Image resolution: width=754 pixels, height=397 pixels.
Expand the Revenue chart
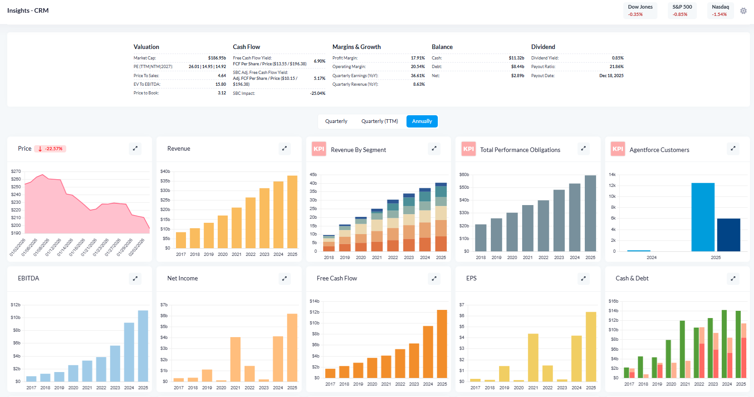[x=284, y=148]
